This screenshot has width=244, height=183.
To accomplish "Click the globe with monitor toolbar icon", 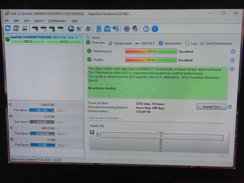I will 116,29.
